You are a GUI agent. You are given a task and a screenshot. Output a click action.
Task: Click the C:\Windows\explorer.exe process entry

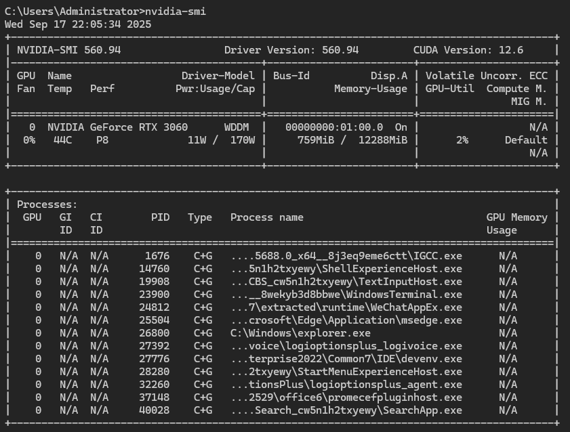pyautogui.click(x=300, y=333)
